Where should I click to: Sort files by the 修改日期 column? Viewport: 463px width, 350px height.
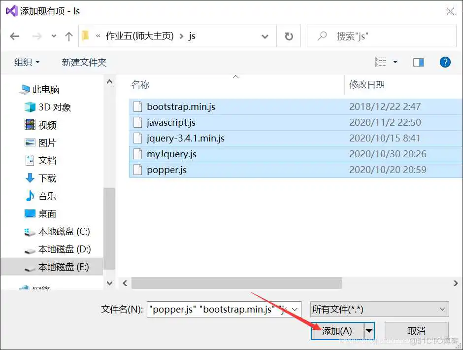coord(367,84)
